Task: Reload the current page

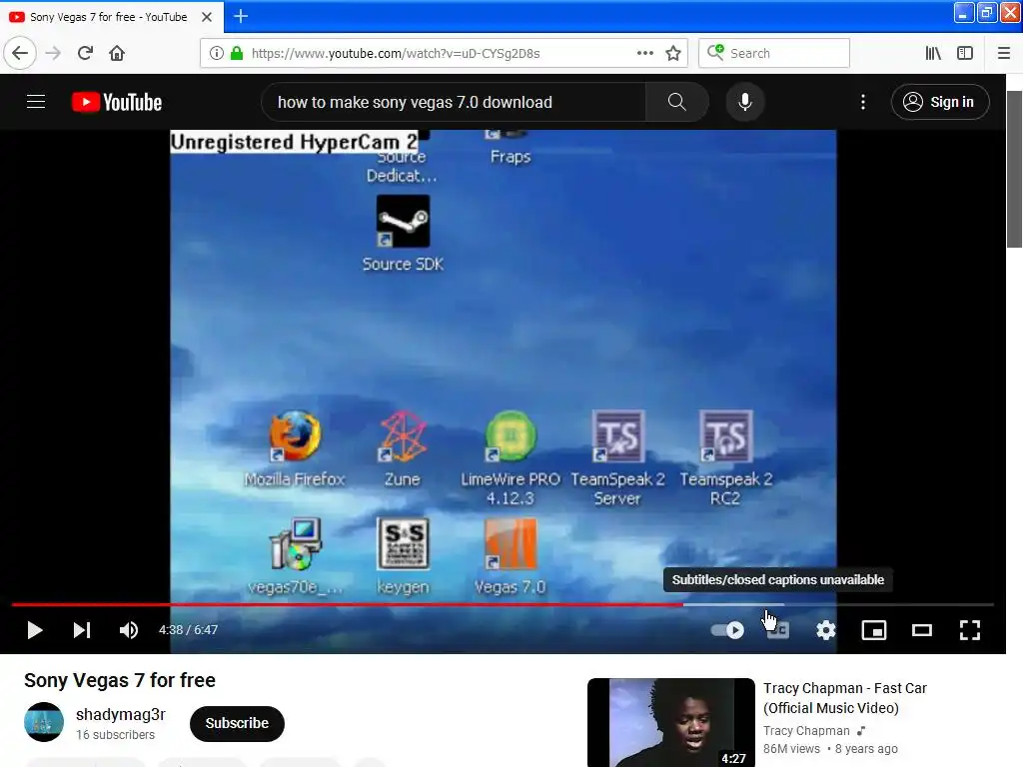Action: tap(85, 54)
